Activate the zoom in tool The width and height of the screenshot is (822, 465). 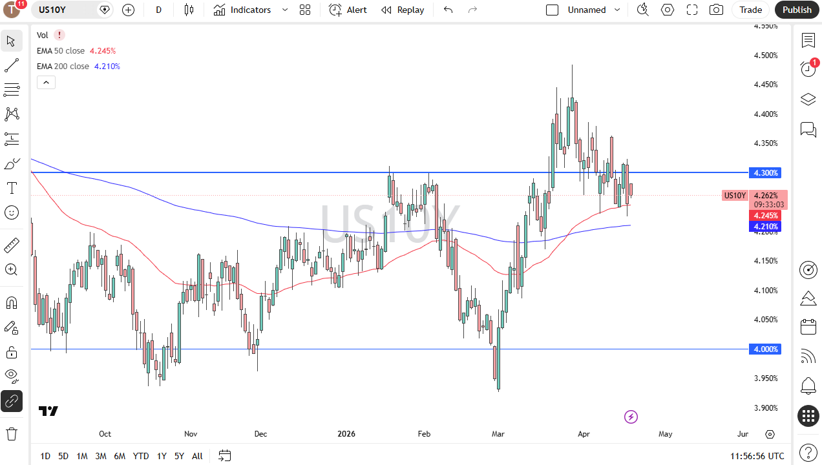coord(12,269)
